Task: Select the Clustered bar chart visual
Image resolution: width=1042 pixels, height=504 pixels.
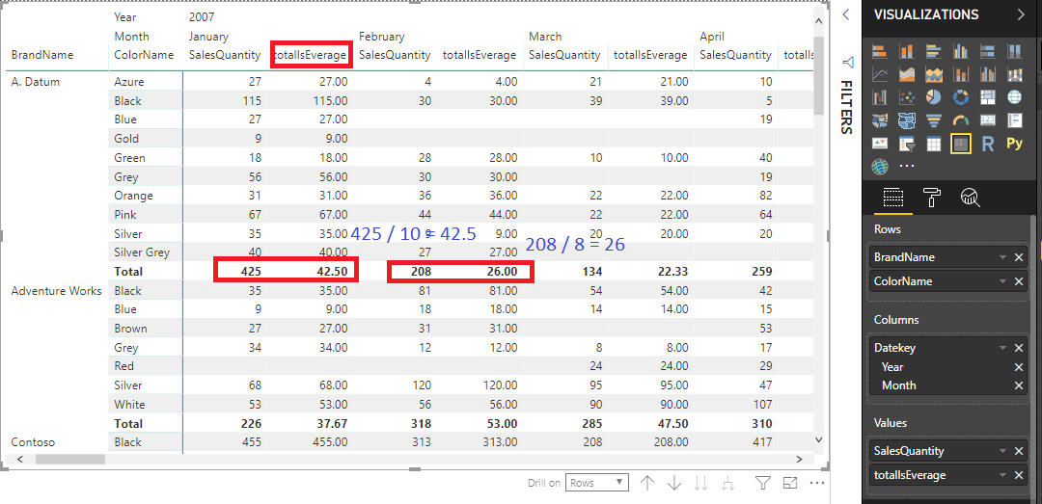Action: pos(934,51)
